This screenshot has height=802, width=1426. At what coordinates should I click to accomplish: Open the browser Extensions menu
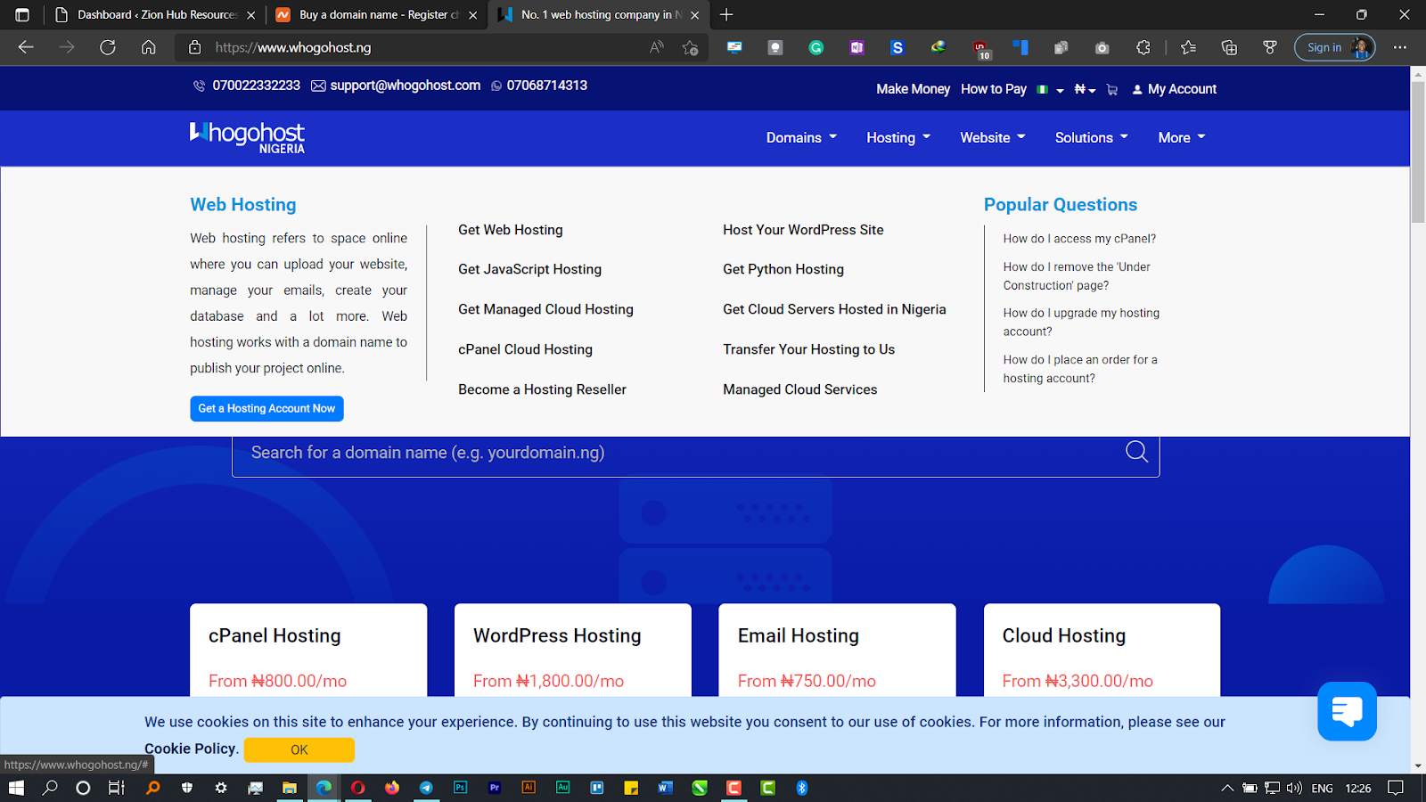pyautogui.click(x=1143, y=47)
